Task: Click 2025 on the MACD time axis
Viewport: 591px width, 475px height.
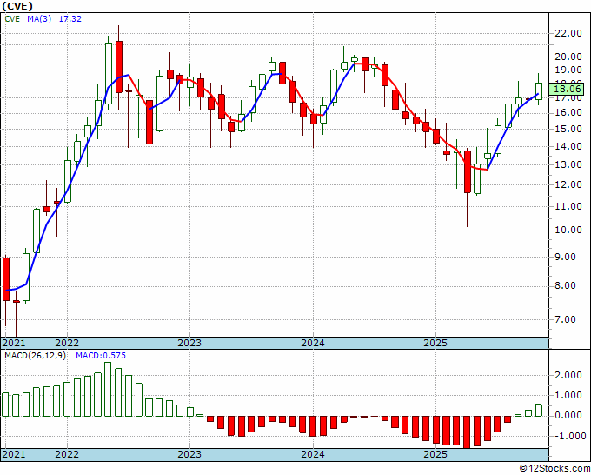Action: [x=435, y=454]
